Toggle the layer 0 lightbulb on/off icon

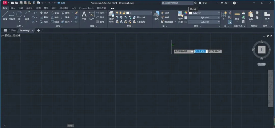pos(117,13)
